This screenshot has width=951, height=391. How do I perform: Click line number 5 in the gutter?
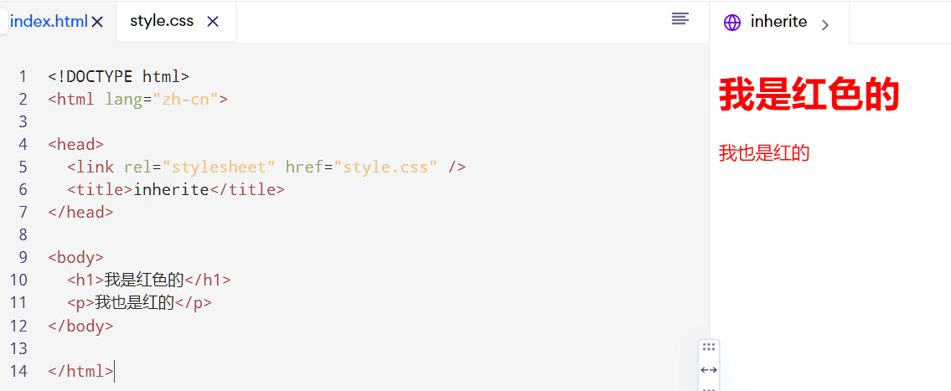pos(23,167)
